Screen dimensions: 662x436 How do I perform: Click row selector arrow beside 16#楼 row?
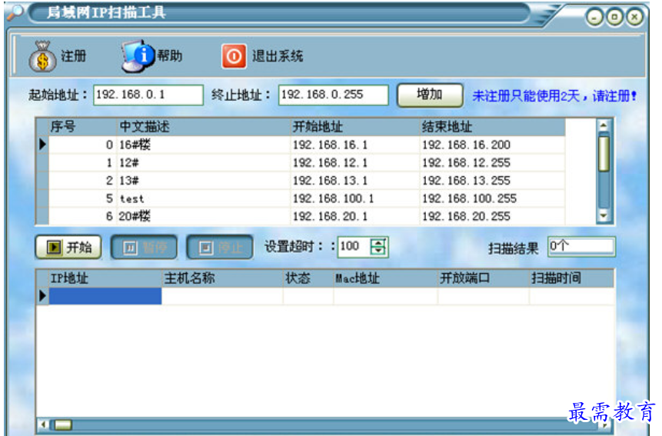point(42,145)
